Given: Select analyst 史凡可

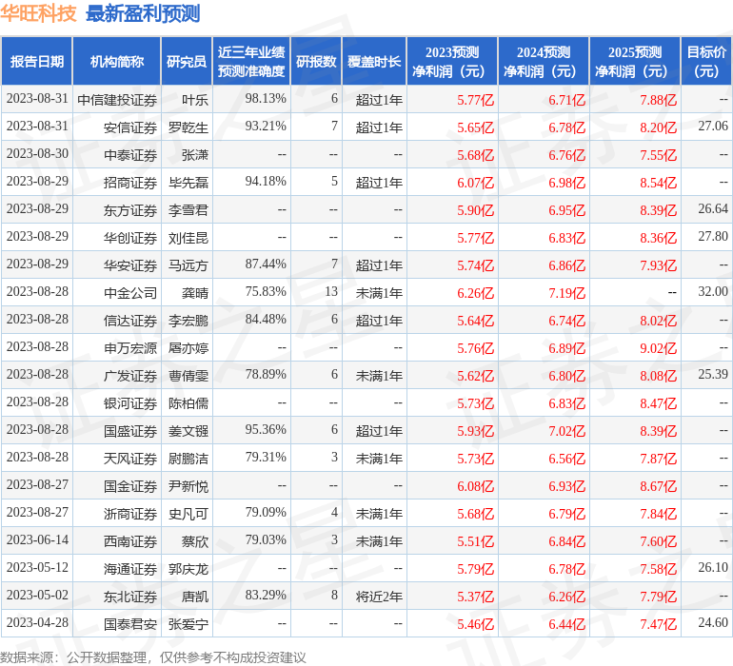Looking at the screenshot, I should 188,513.
